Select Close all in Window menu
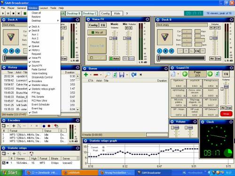 click(x=44, y=13)
